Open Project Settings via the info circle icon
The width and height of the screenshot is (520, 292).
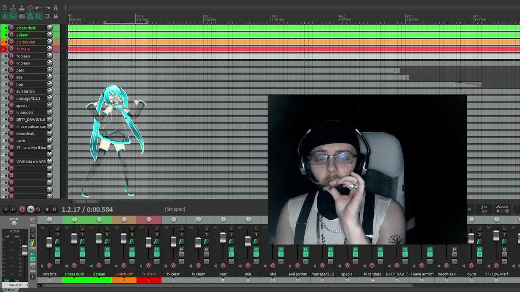30,8
